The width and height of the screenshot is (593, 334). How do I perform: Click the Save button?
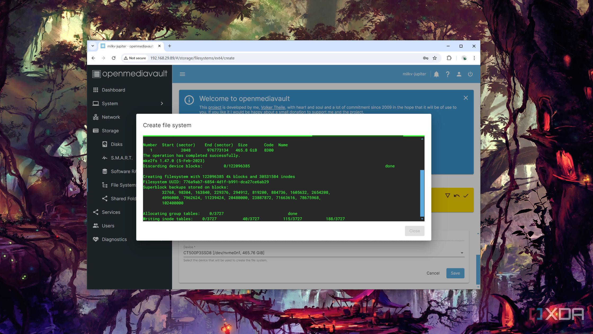click(455, 273)
